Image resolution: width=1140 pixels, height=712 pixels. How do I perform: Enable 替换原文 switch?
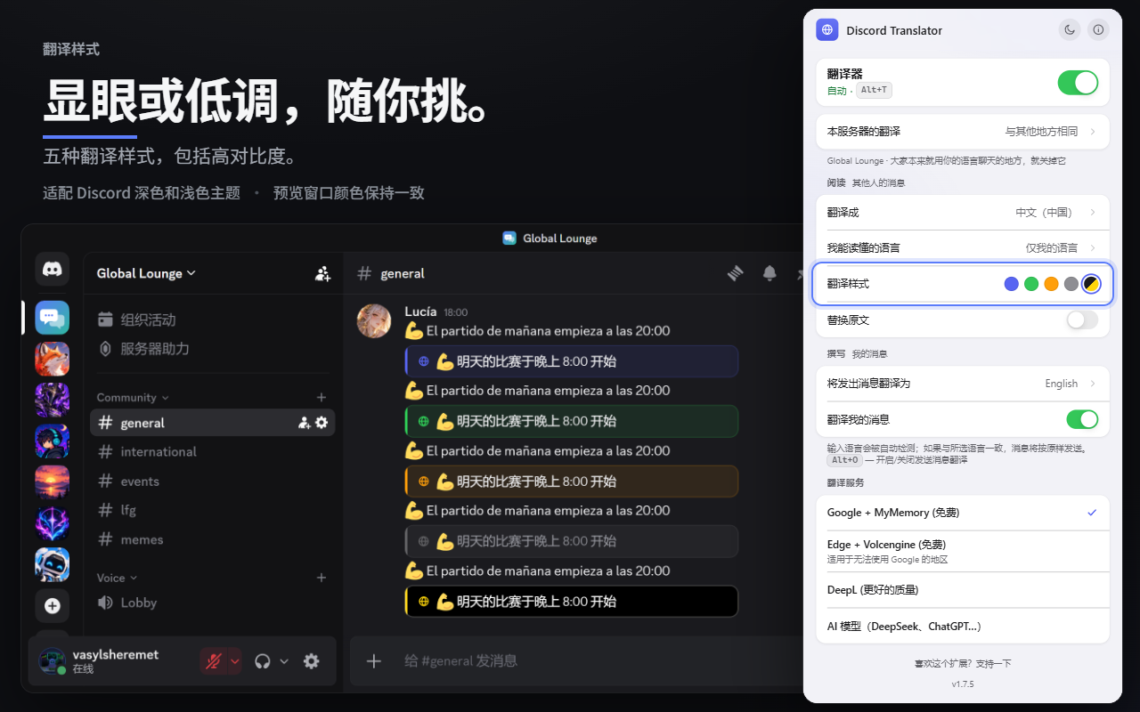(1082, 320)
